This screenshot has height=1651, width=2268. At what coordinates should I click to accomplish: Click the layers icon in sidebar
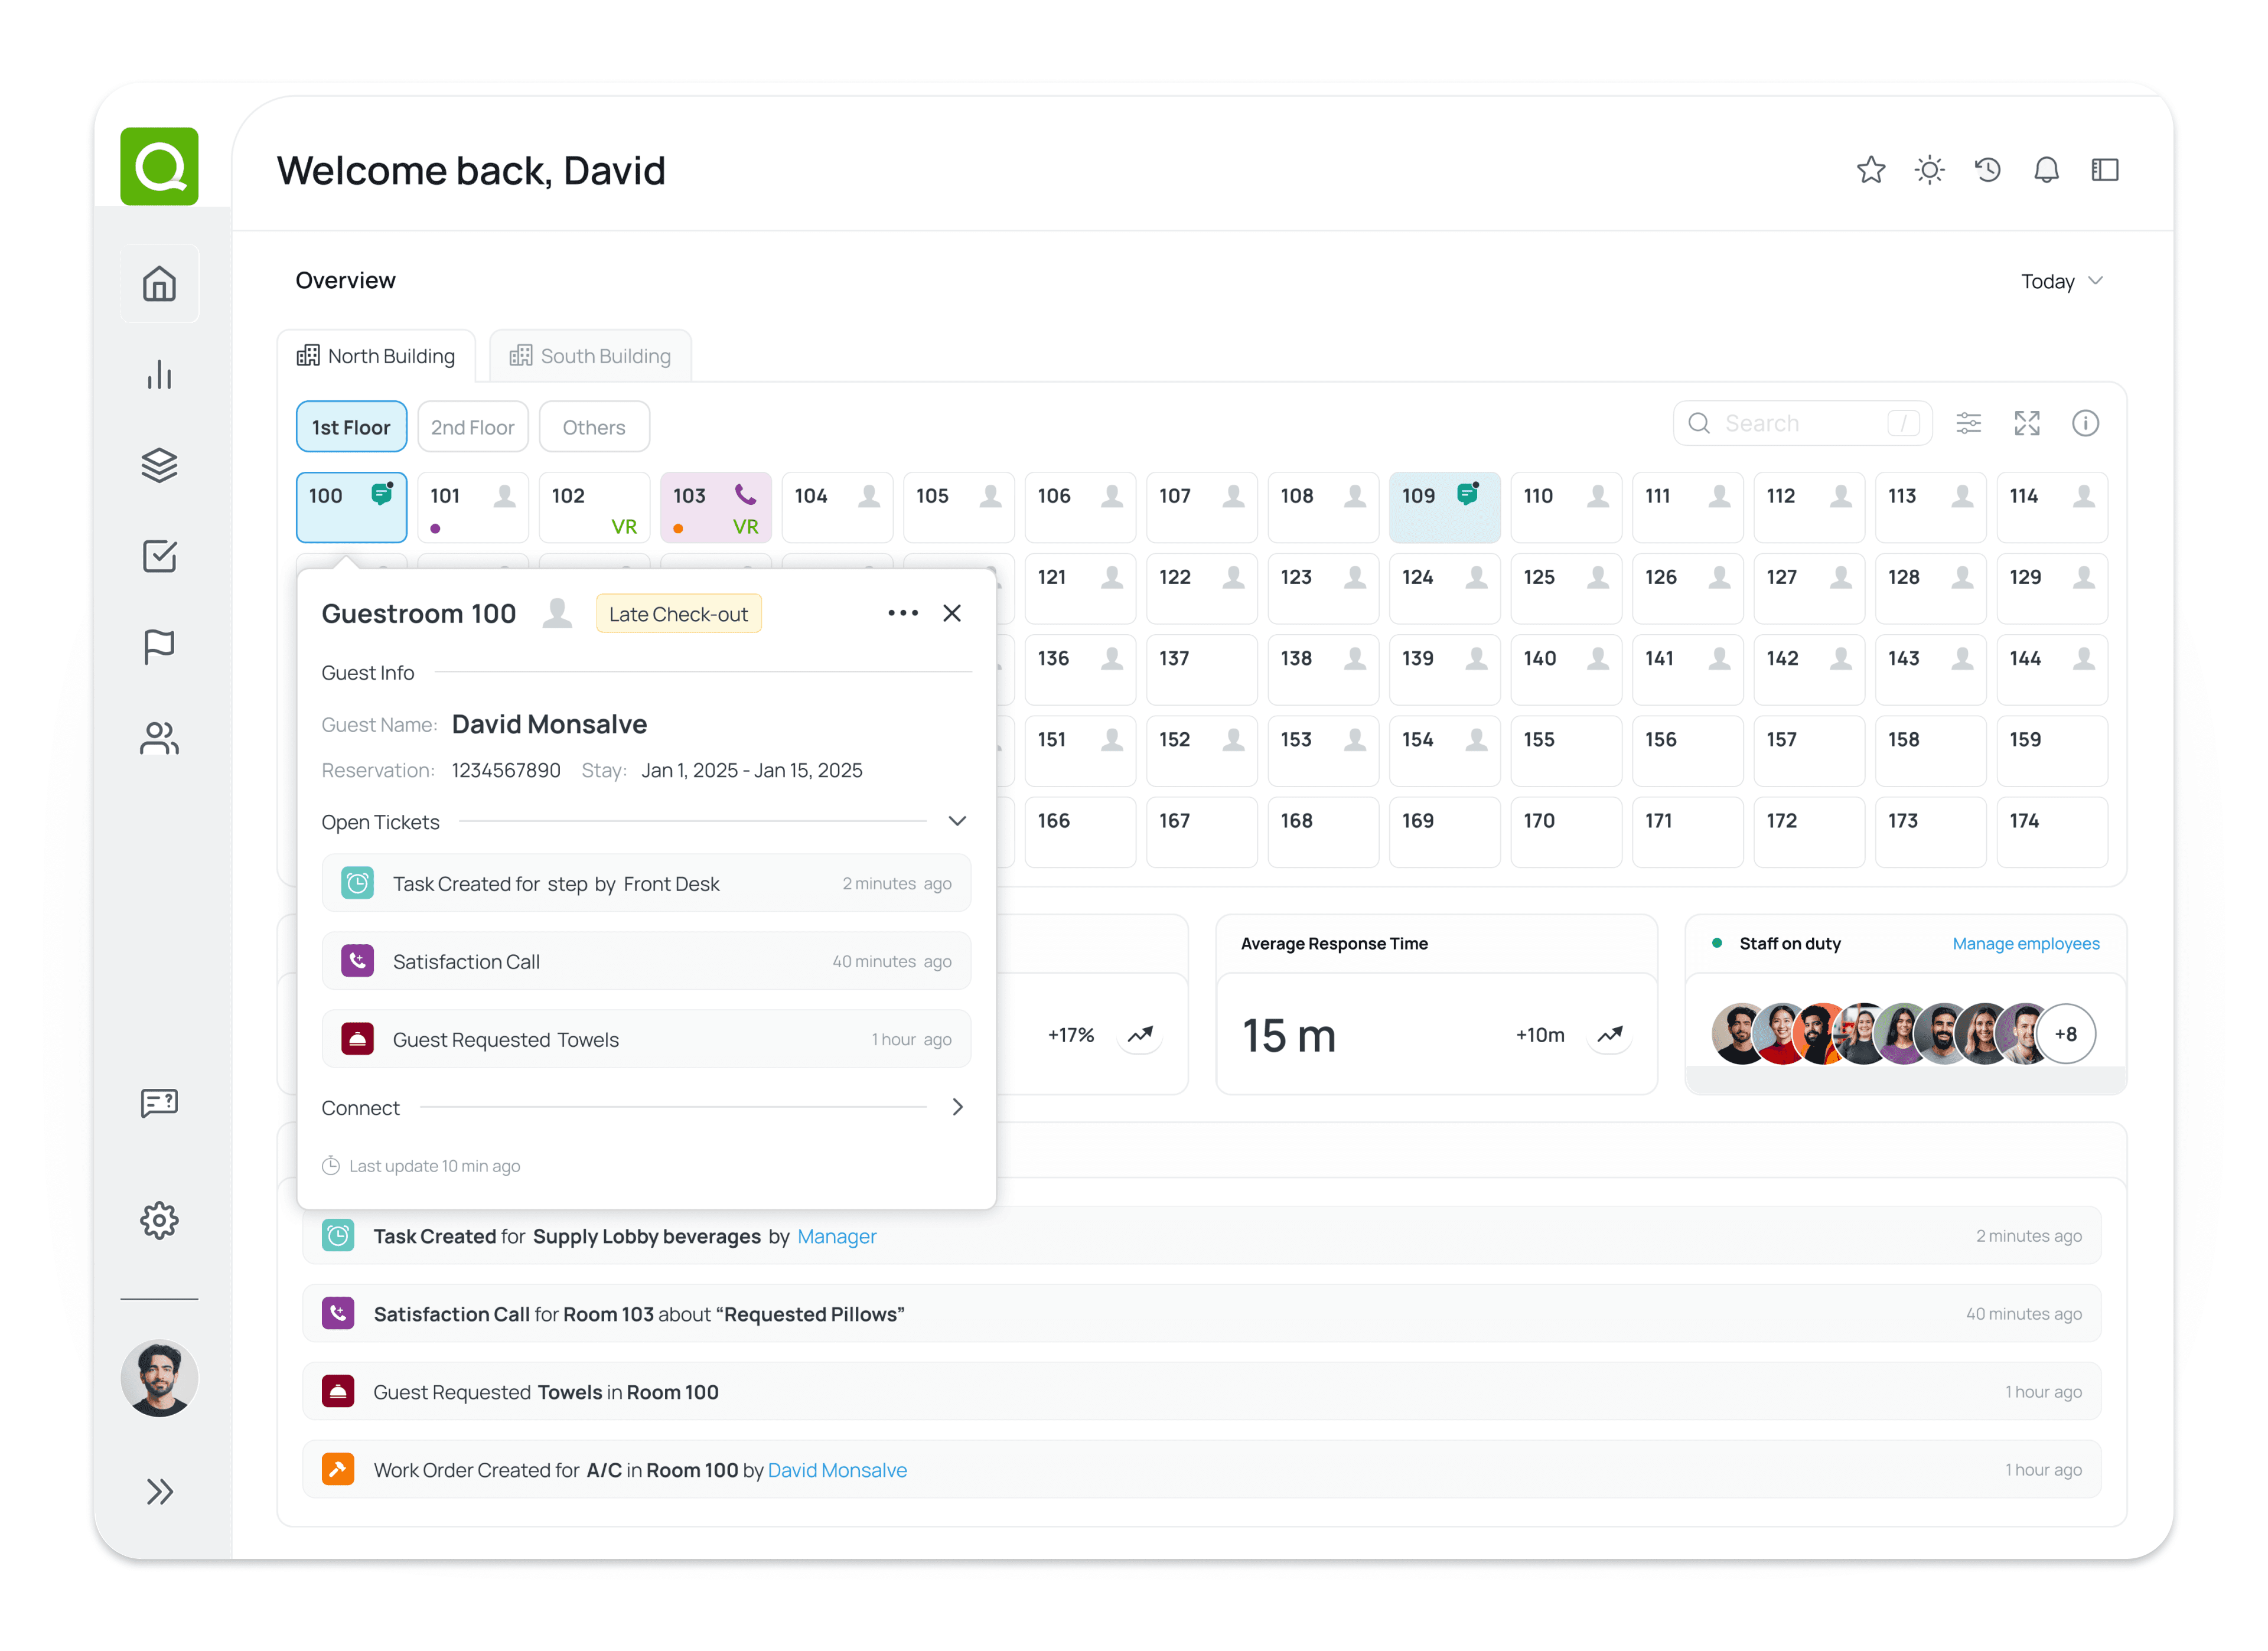pyautogui.click(x=159, y=465)
